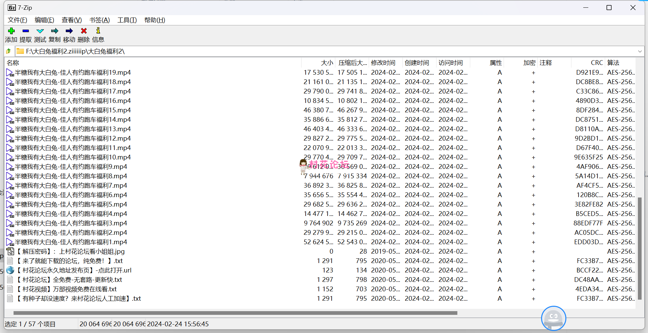Viewport: 648px width, 333px height.
Task: Open the 编辑(E) menu
Action: [45, 20]
